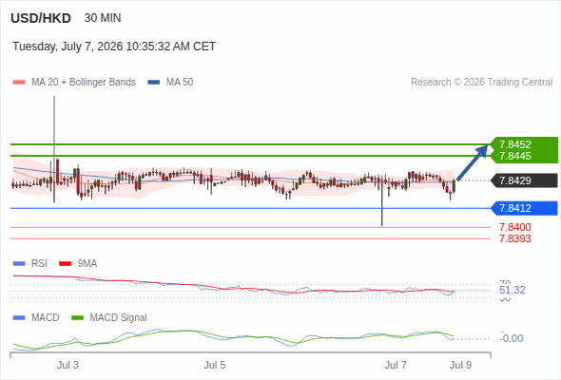Click the RSI legend swatch

pos(19,264)
